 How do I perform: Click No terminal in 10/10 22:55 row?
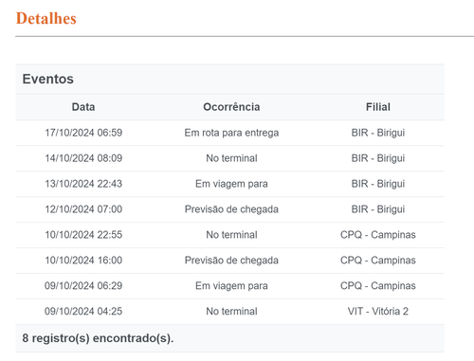click(x=231, y=235)
